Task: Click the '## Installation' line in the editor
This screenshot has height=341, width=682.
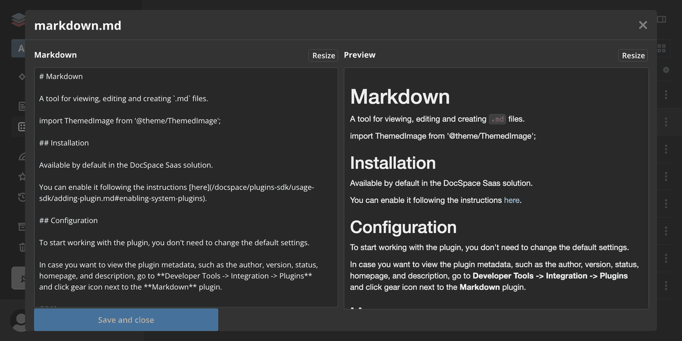Action: 64,143
